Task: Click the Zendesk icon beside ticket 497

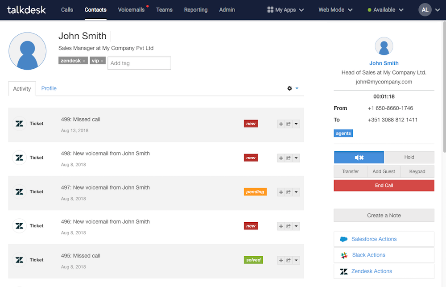Action: coord(19,192)
